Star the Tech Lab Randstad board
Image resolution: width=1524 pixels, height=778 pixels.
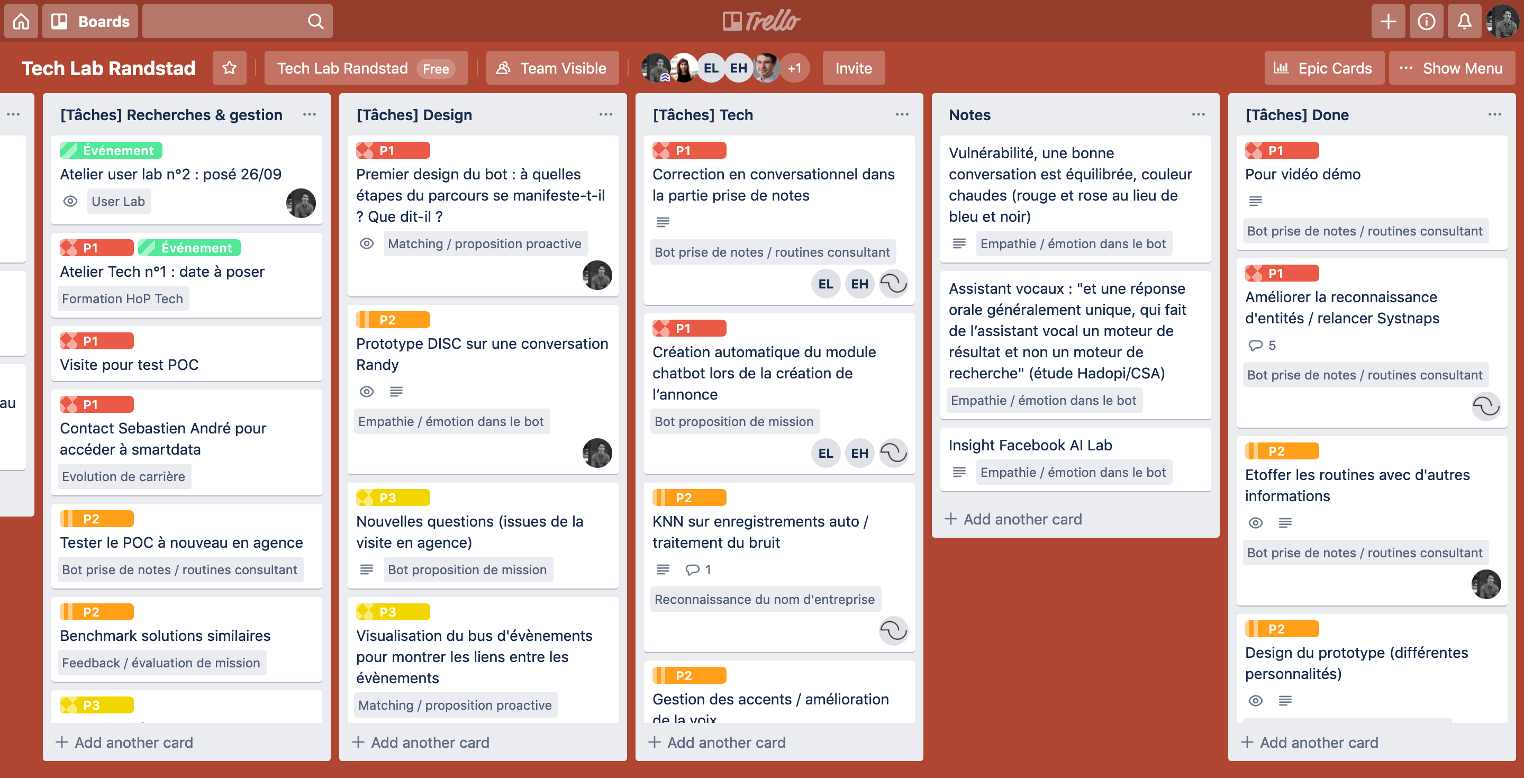(230, 68)
